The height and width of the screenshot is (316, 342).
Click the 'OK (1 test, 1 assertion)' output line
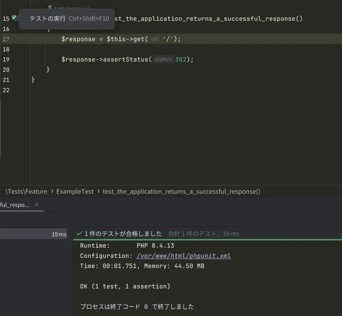point(125,286)
